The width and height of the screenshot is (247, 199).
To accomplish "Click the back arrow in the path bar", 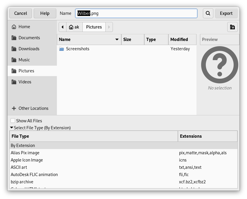I will click(63, 27).
